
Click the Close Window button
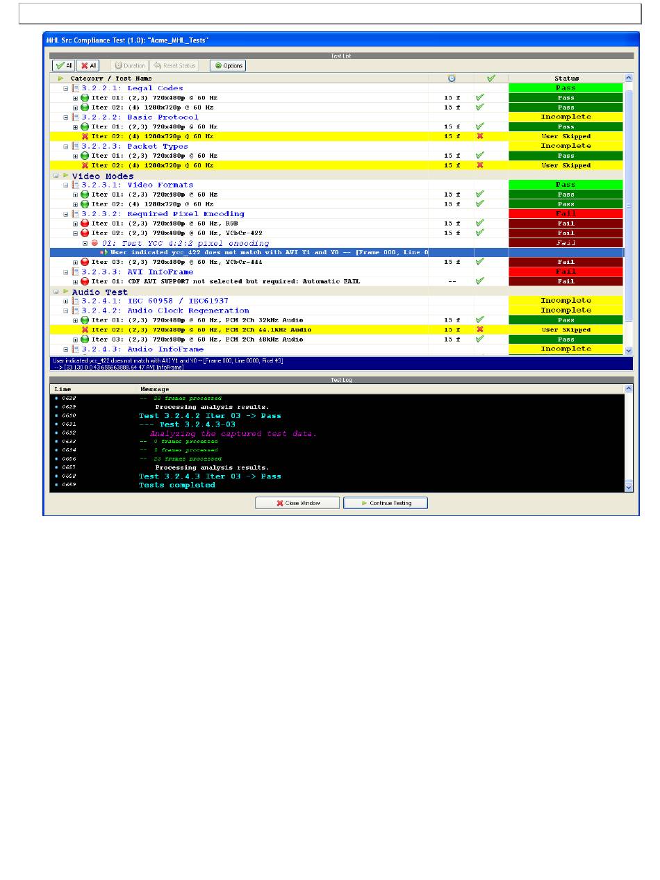pos(297,503)
